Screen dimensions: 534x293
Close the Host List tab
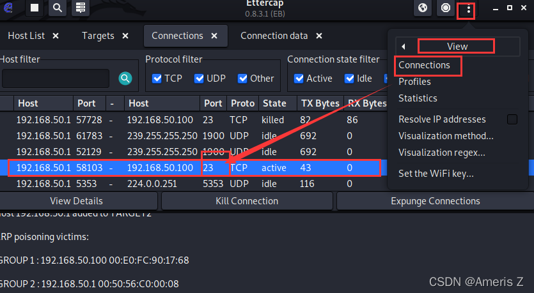(56, 36)
